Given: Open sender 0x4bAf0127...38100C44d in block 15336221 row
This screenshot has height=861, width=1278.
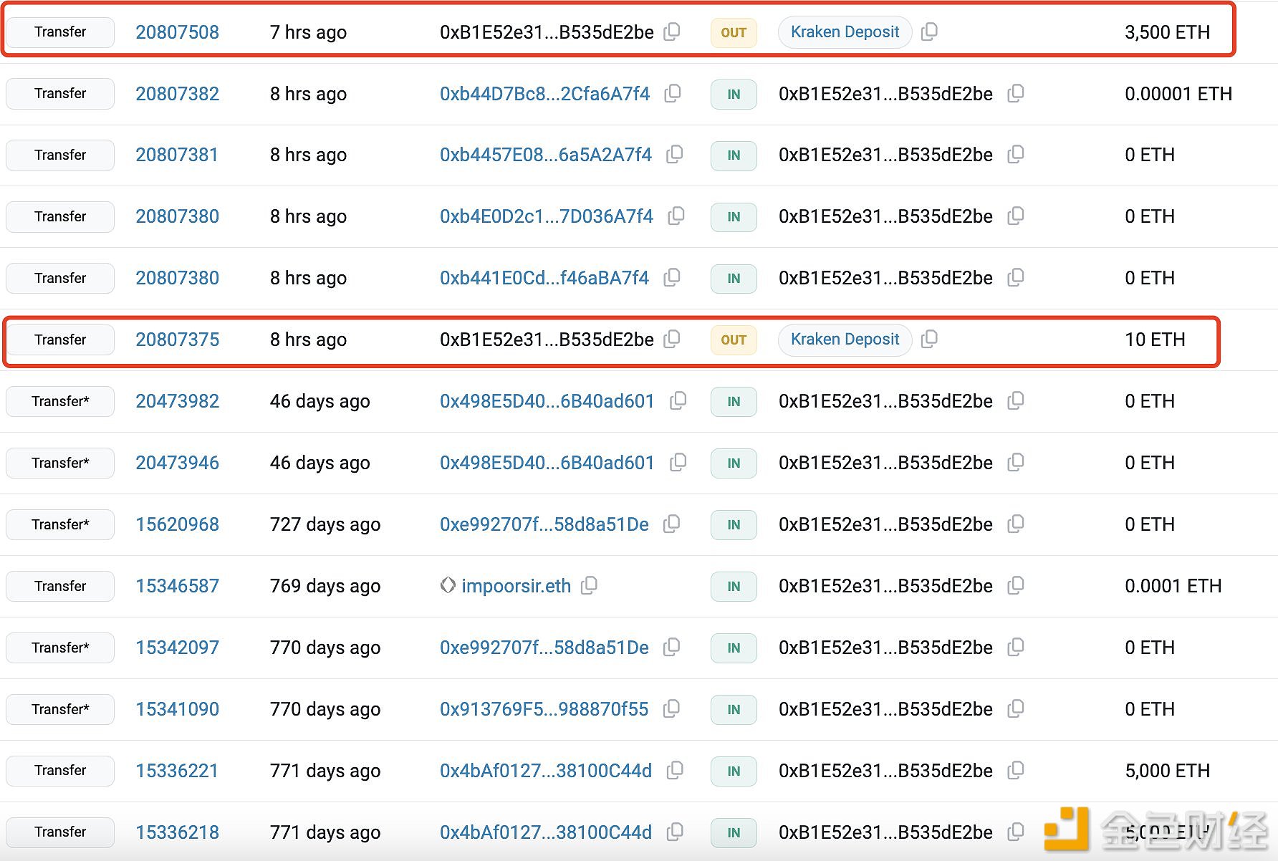Looking at the screenshot, I should (546, 771).
